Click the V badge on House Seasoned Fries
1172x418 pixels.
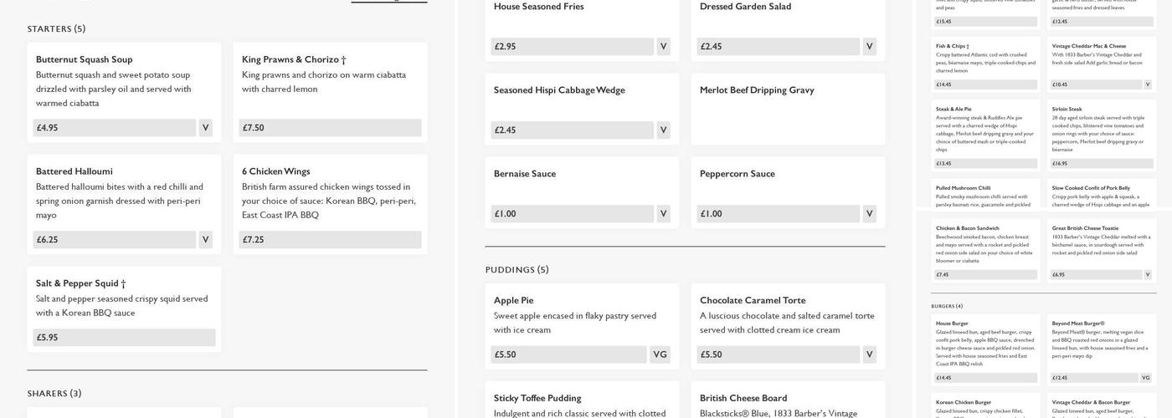(663, 47)
